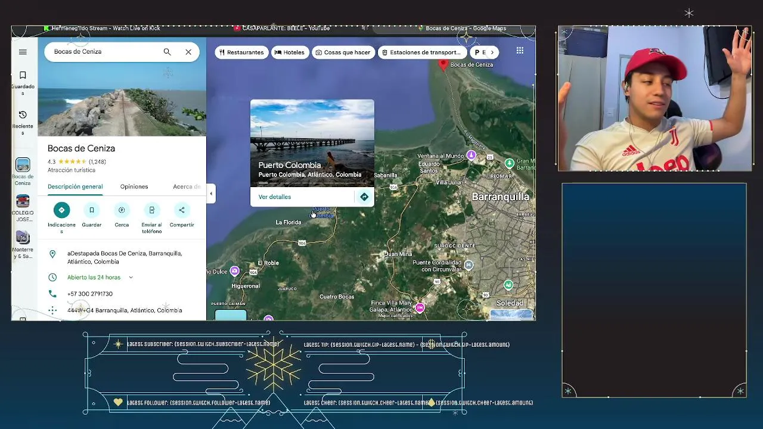Image resolution: width=763 pixels, height=429 pixels.
Task: Click the La Florida map label
Action: [x=289, y=222]
